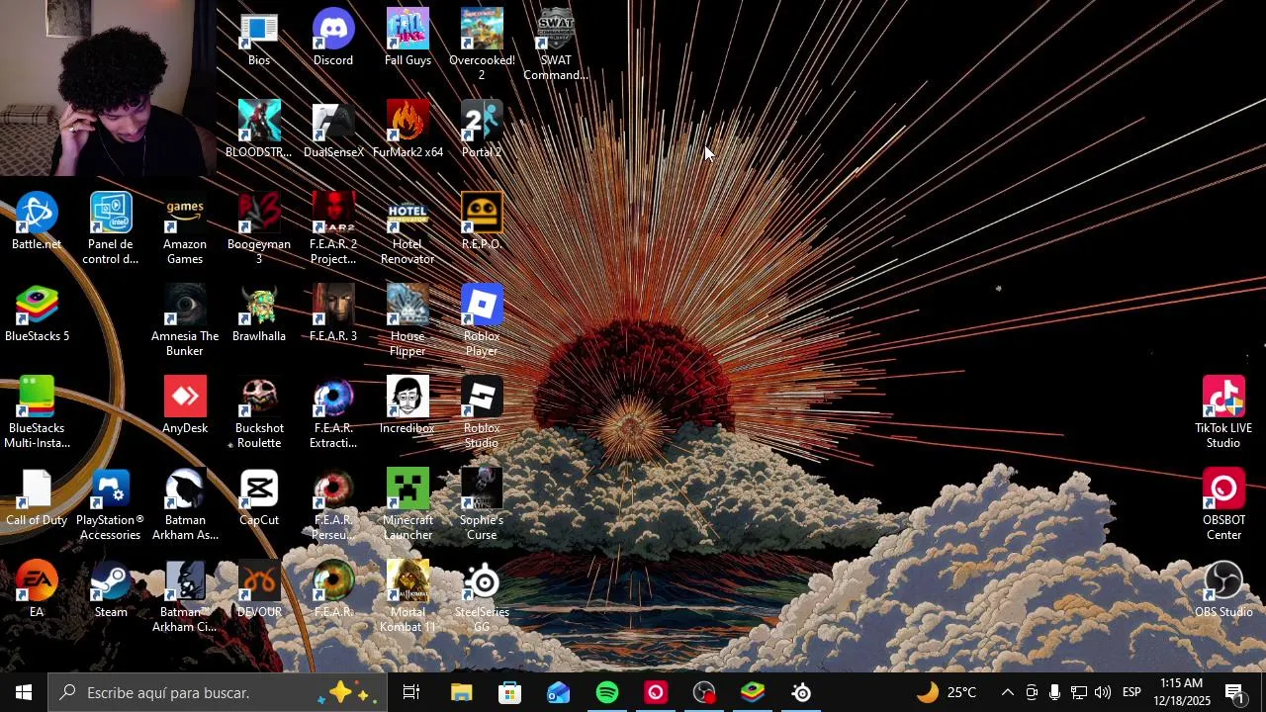Switch to Spotify in taskbar
1266x712 pixels.
(607, 692)
